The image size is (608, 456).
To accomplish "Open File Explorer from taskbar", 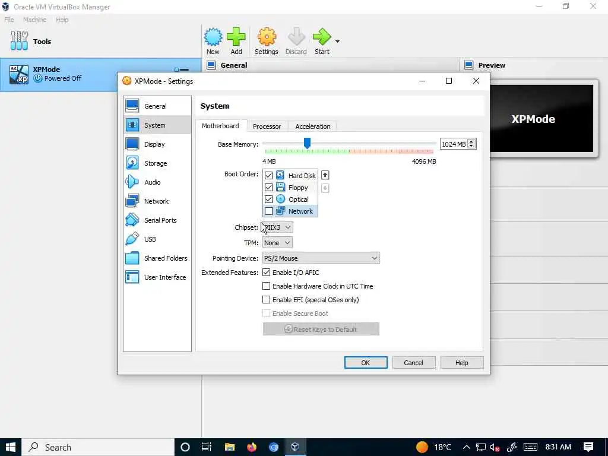I will (x=230, y=447).
